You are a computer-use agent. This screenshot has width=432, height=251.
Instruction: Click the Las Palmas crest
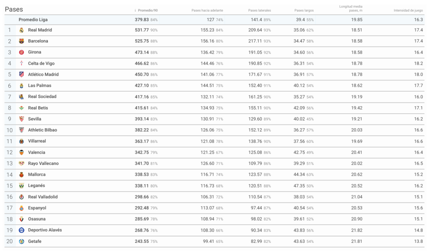(21, 85)
